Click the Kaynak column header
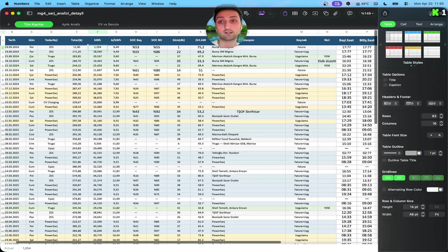The image size is (448, 252). coord(301,40)
